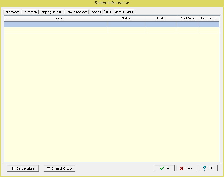Click the Priority column header

pyautogui.click(x=161, y=19)
